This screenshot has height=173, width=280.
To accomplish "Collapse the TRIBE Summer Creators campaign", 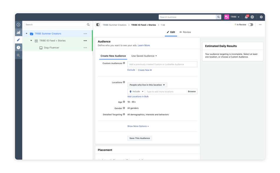I will 27,34.
